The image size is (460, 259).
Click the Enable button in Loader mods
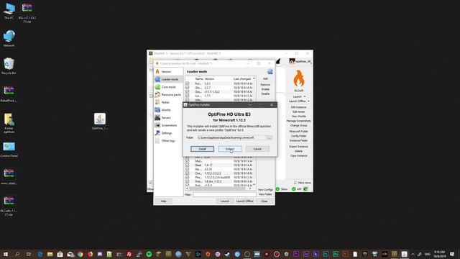(x=265, y=89)
